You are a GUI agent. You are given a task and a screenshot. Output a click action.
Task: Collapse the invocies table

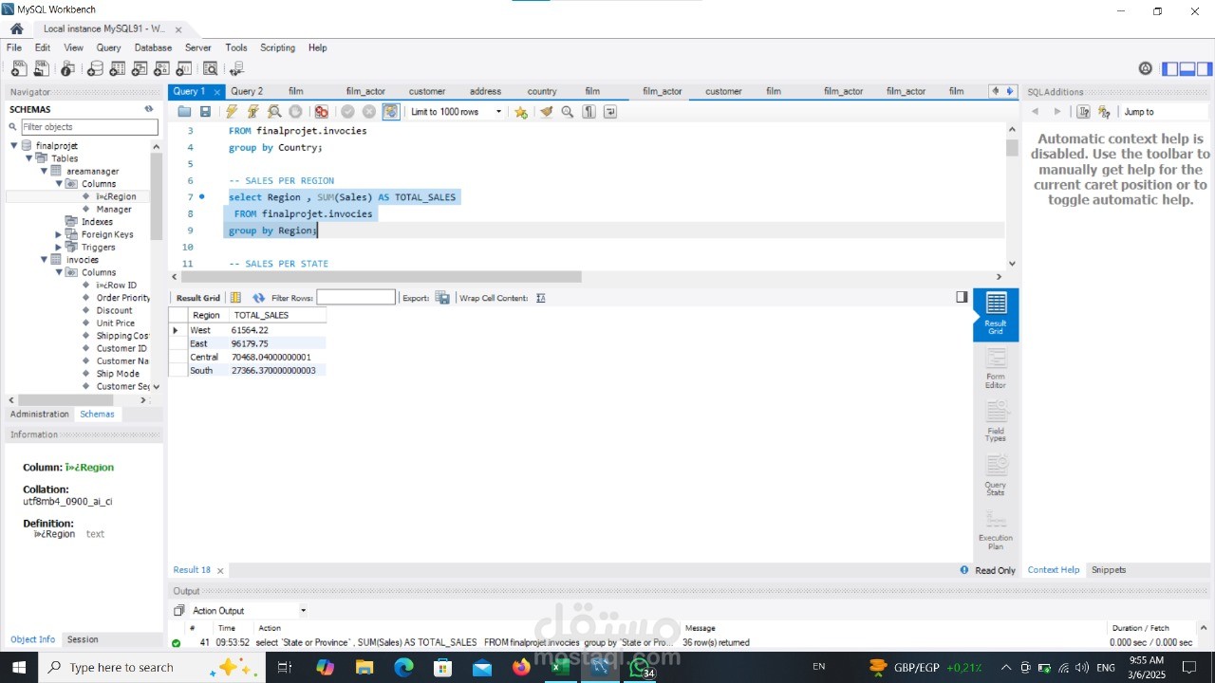[44, 260]
